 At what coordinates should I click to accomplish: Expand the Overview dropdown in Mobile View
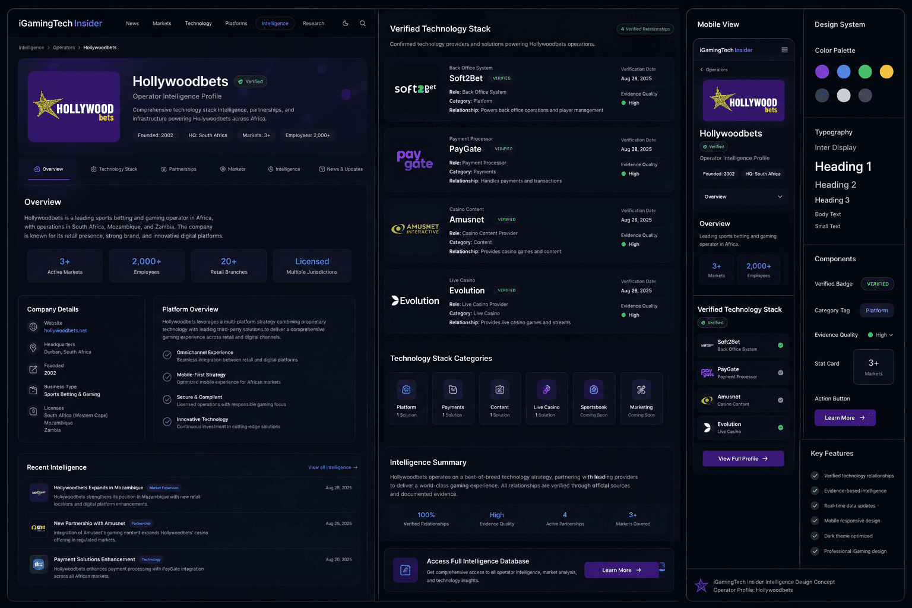click(743, 197)
